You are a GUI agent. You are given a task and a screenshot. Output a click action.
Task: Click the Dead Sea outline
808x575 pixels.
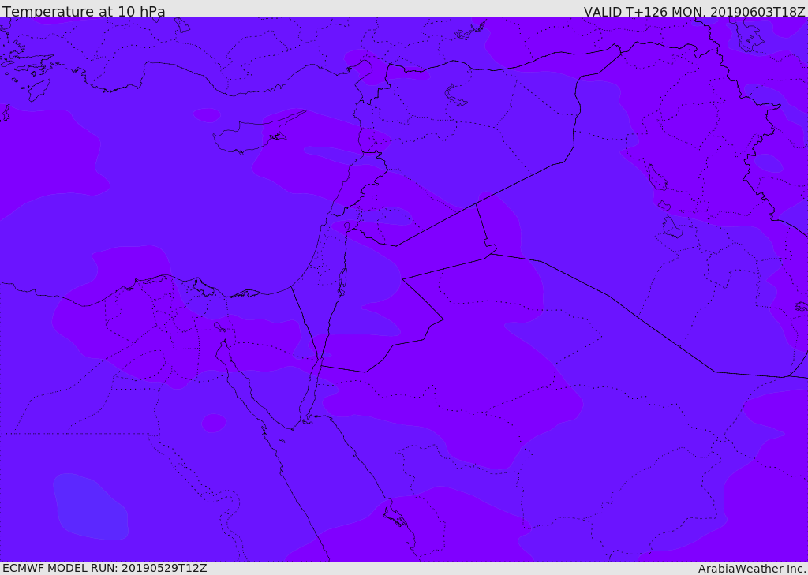(x=342, y=281)
